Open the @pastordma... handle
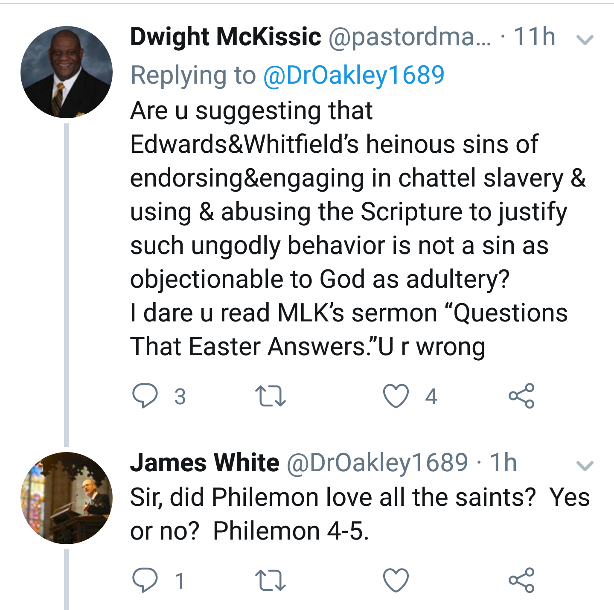Screen dimensions: 614x610 [x=410, y=38]
